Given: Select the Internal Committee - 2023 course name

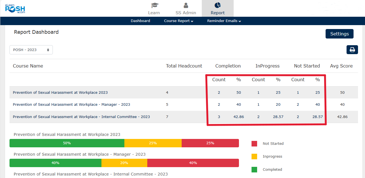Looking at the screenshot, I should tap(81, 117).
